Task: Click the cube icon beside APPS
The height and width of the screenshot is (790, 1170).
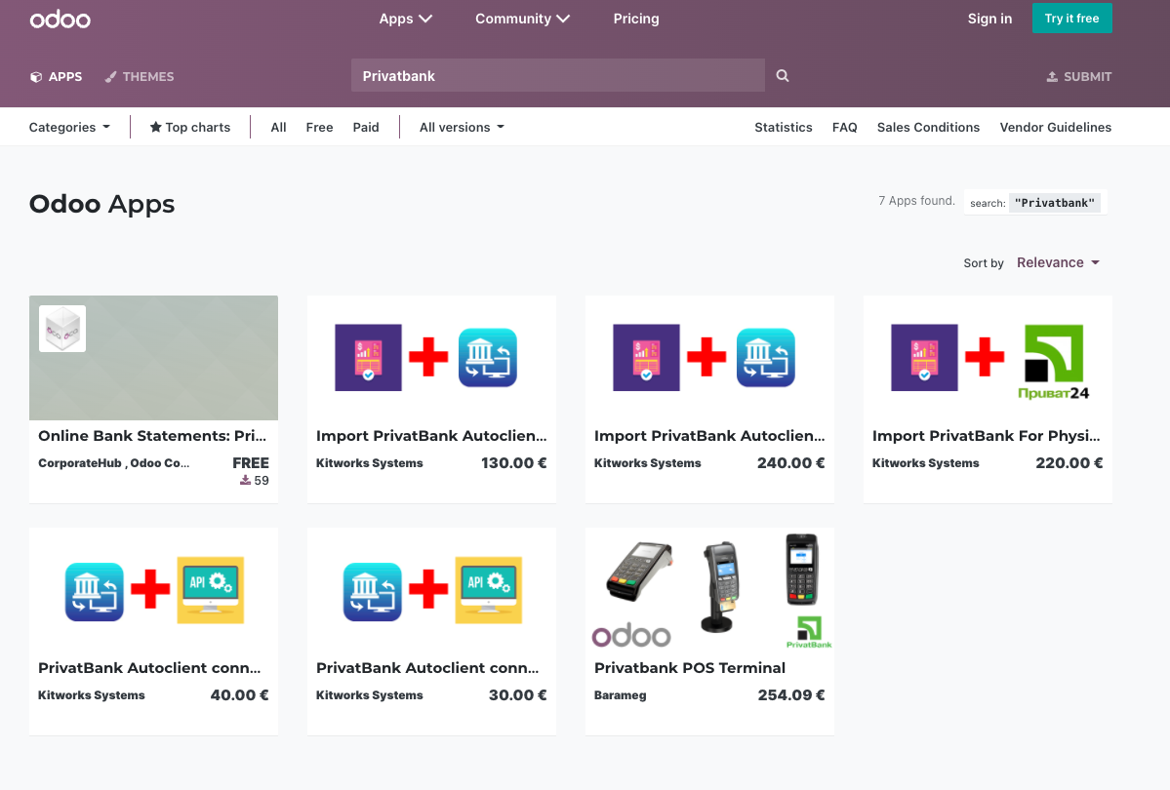Action: 36,77
